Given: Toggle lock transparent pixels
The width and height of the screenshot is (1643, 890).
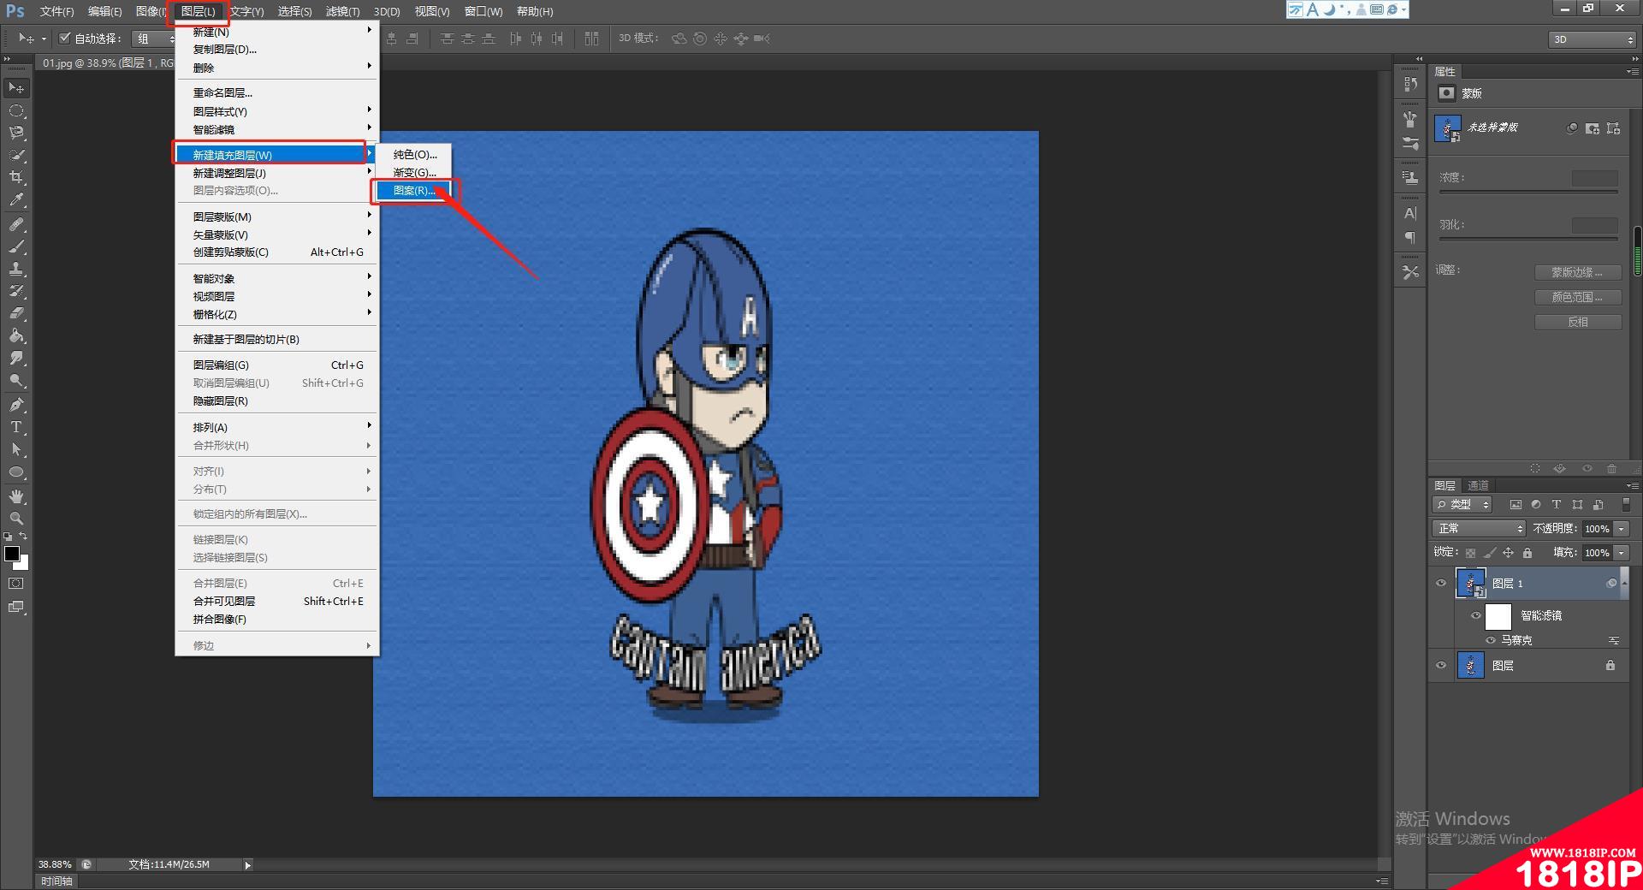Looking at the screenshot, I should (x=1471, y=553).
